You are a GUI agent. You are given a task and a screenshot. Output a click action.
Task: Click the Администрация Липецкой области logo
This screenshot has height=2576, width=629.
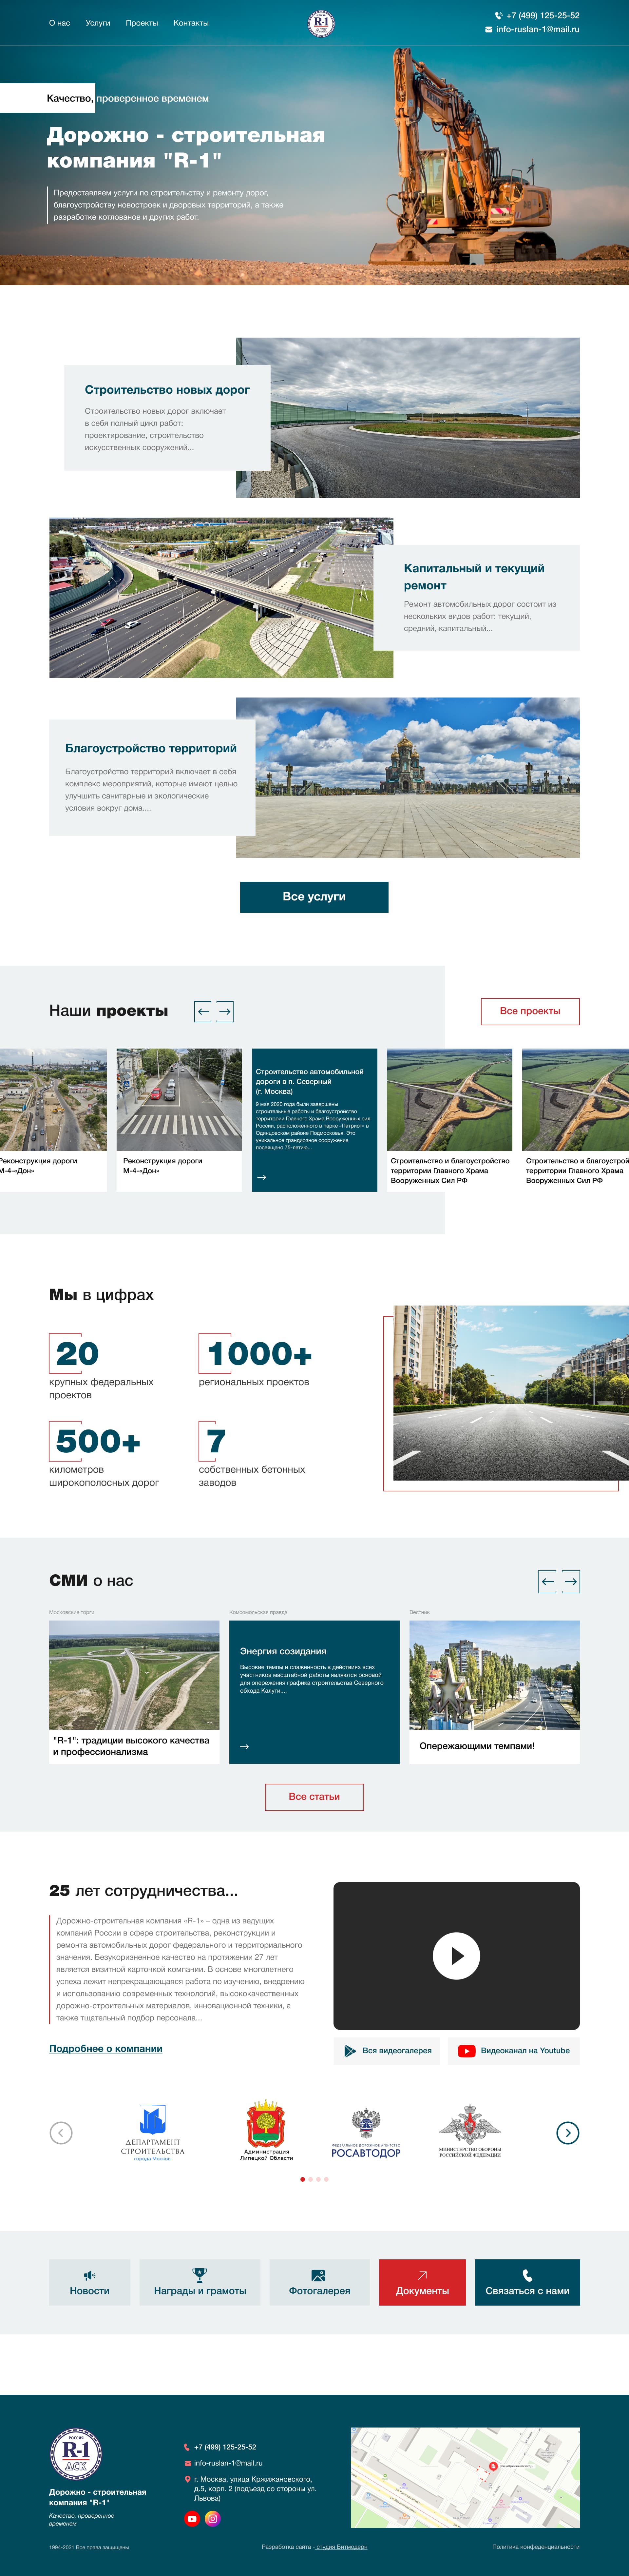[267, 2130]
